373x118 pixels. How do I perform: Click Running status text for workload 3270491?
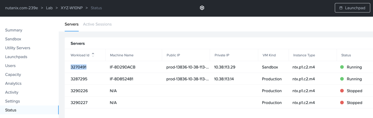pyautogui.click(x=354, y=67)
